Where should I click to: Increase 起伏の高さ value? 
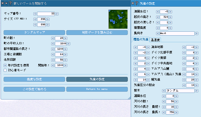[x=171, y=17]
